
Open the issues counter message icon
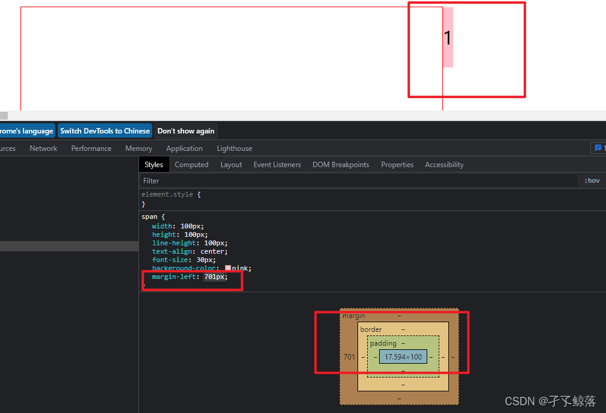pos(598,148)
